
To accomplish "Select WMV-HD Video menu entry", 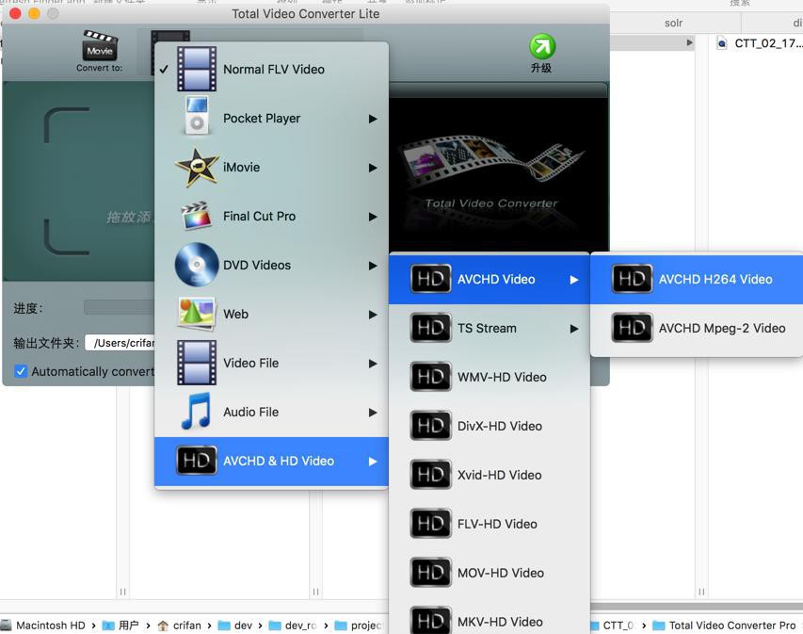I will click(490, 377).
